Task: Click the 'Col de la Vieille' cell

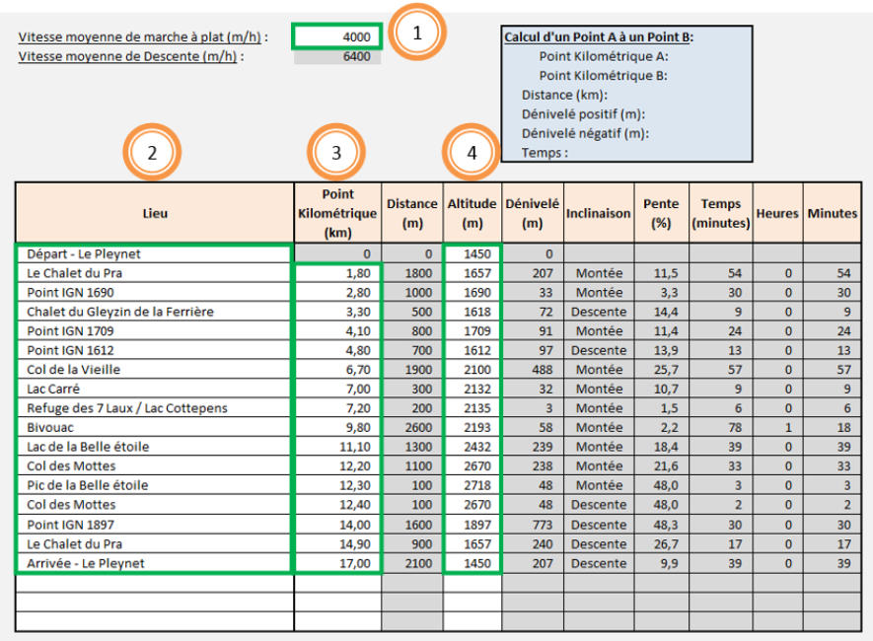Action: coord(154,370)
